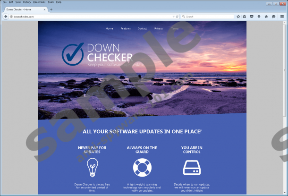
Task: Reload the page with the refresh icon
Action: point(177,16)
